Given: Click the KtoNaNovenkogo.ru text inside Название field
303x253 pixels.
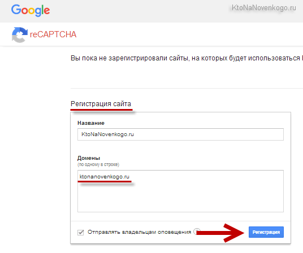Looking at the screenshot, I should [x=107, y=134].
